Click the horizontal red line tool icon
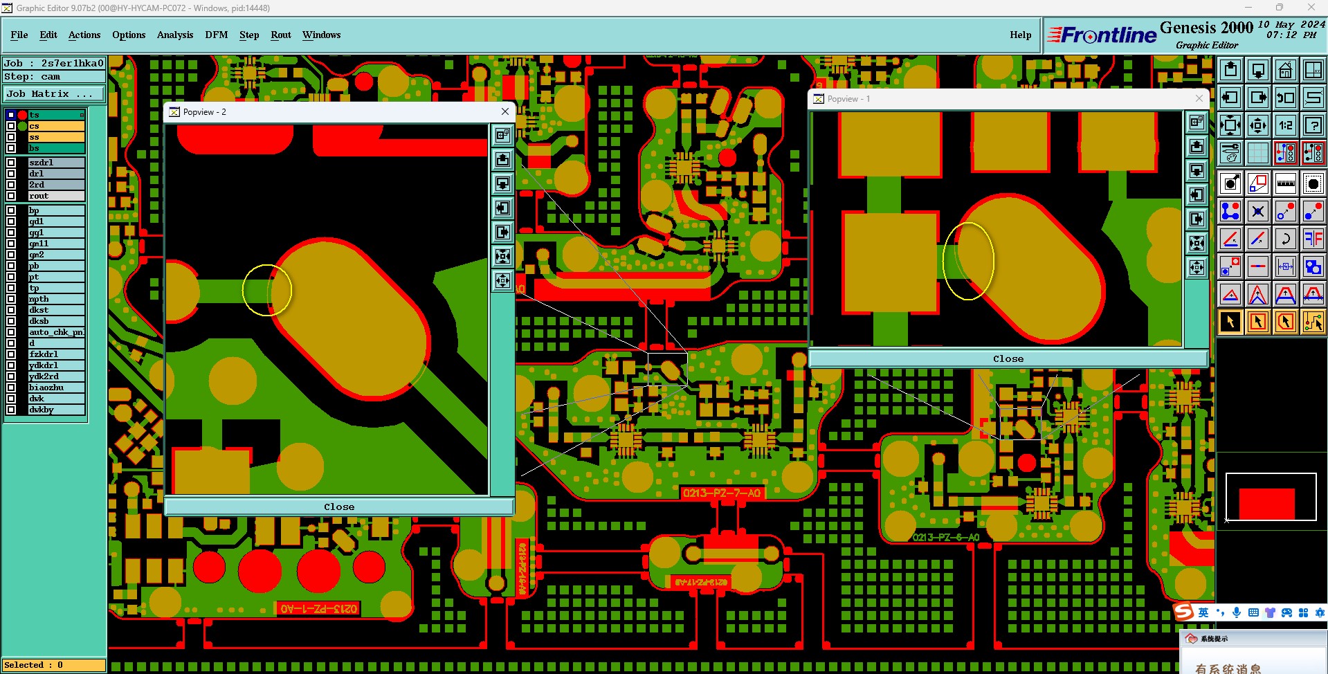The height and width of the screenshot is (674, 1328). click(x=1258, y=266)
